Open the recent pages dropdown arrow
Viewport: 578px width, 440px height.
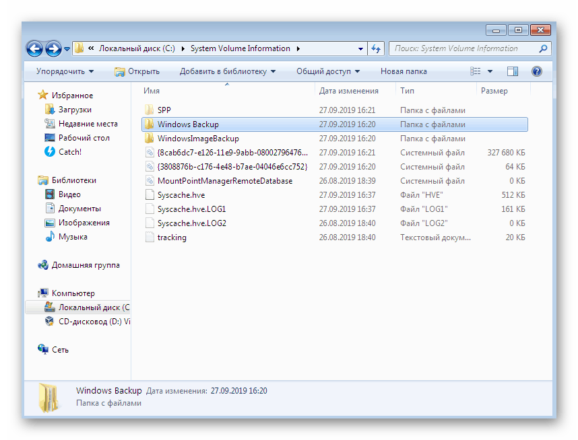[x=67, y=49]
